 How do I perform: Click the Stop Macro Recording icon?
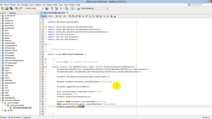107,16
